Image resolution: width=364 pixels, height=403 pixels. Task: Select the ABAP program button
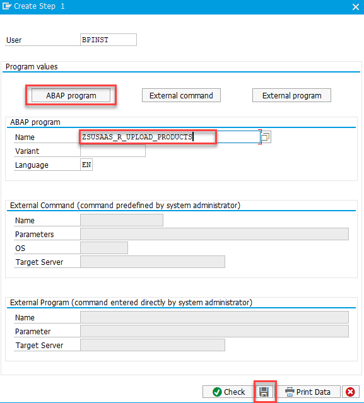pos(71,95)
